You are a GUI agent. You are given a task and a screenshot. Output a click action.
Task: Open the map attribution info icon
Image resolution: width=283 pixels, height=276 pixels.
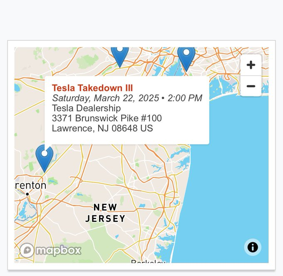click(253, 247)
